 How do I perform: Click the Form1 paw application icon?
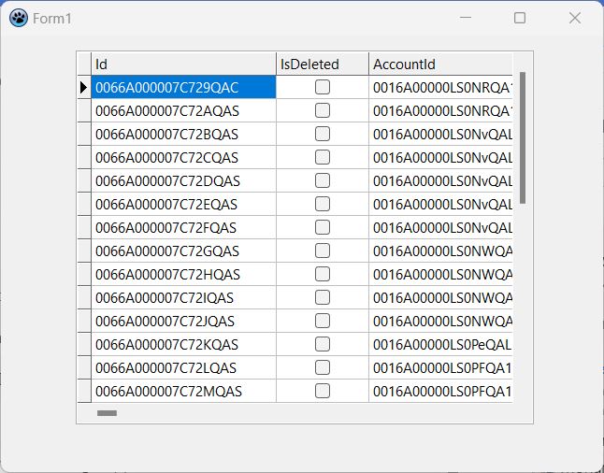tap(18, 19)
